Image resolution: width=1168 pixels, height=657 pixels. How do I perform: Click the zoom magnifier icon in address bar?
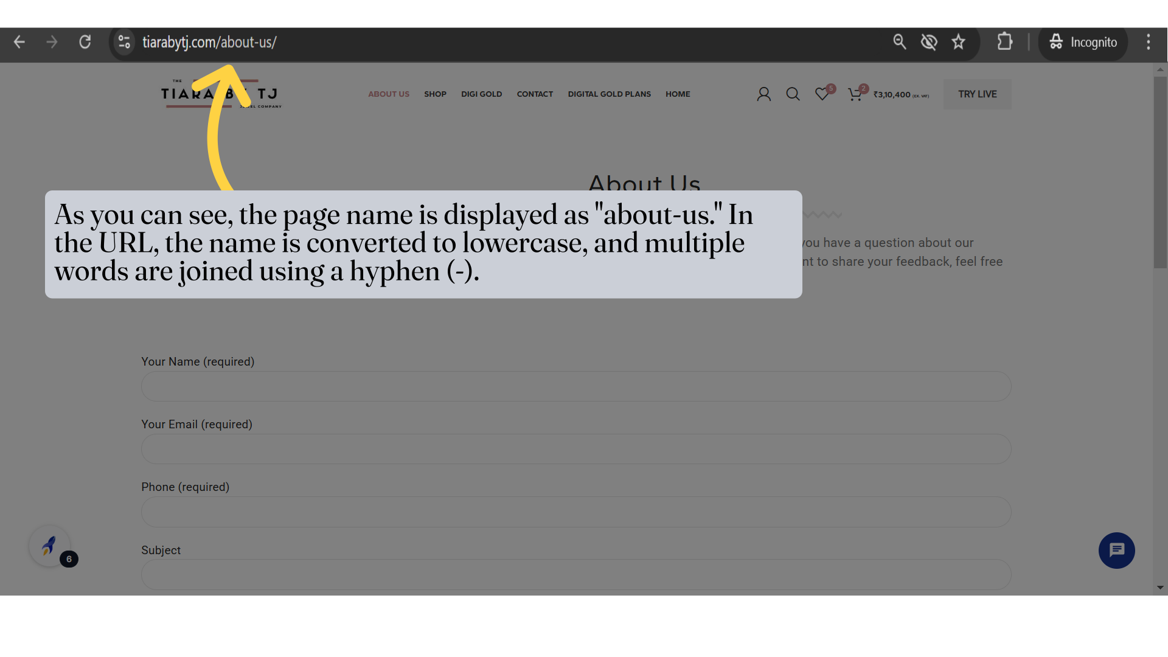pyautogui.click(x=899, y=42)
